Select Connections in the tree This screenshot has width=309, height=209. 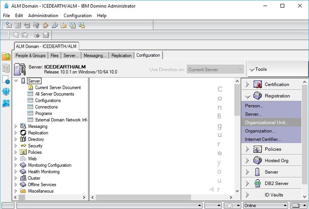pyautogui.click(x=46, y=107)
